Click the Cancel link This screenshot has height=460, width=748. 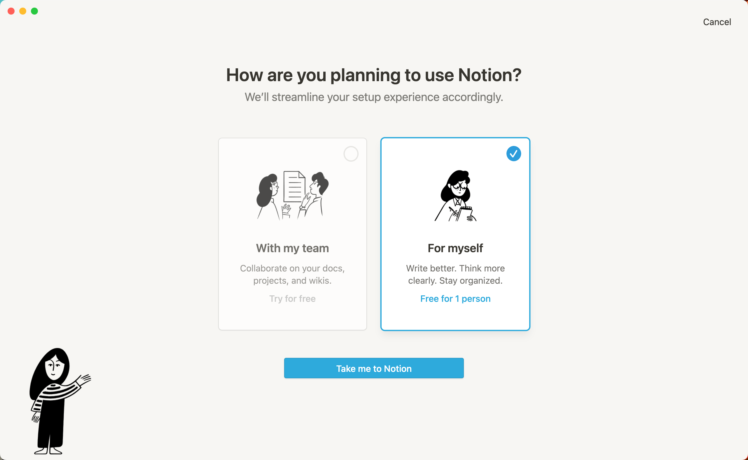(x=717, y=22)
